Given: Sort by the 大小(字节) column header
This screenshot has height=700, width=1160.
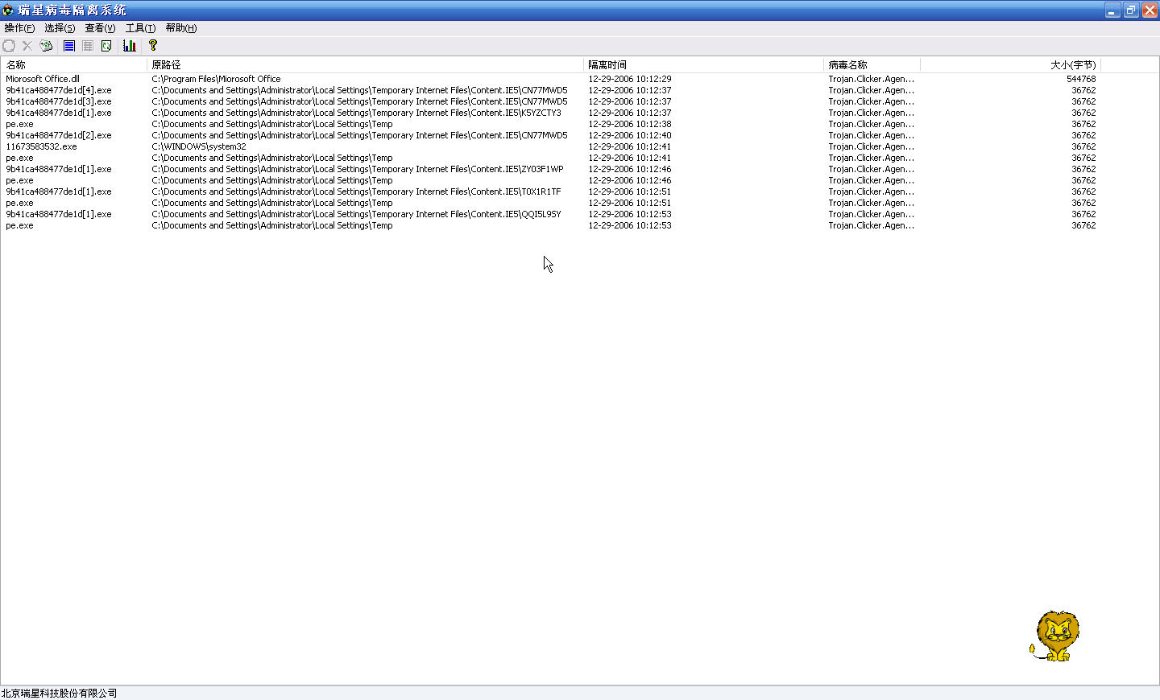Looking at the screenshot, I should pyautogui.click(x=1010, y=64).
